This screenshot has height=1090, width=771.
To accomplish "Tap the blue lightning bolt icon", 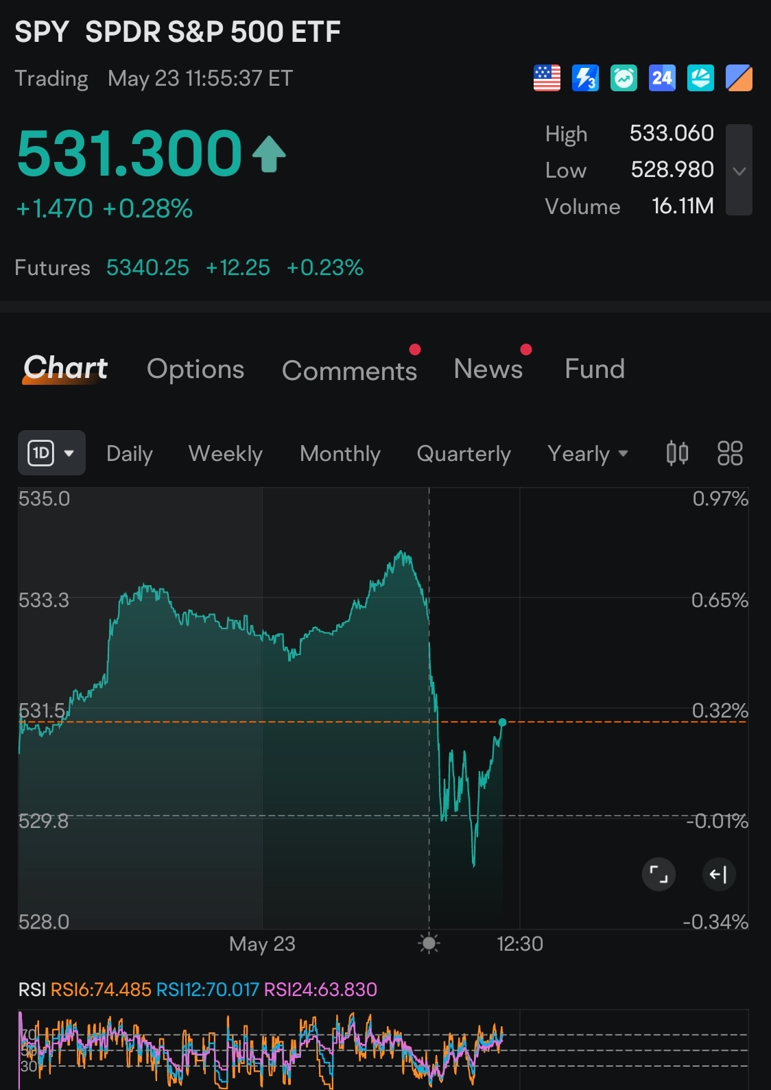I will tap(585, 78).
